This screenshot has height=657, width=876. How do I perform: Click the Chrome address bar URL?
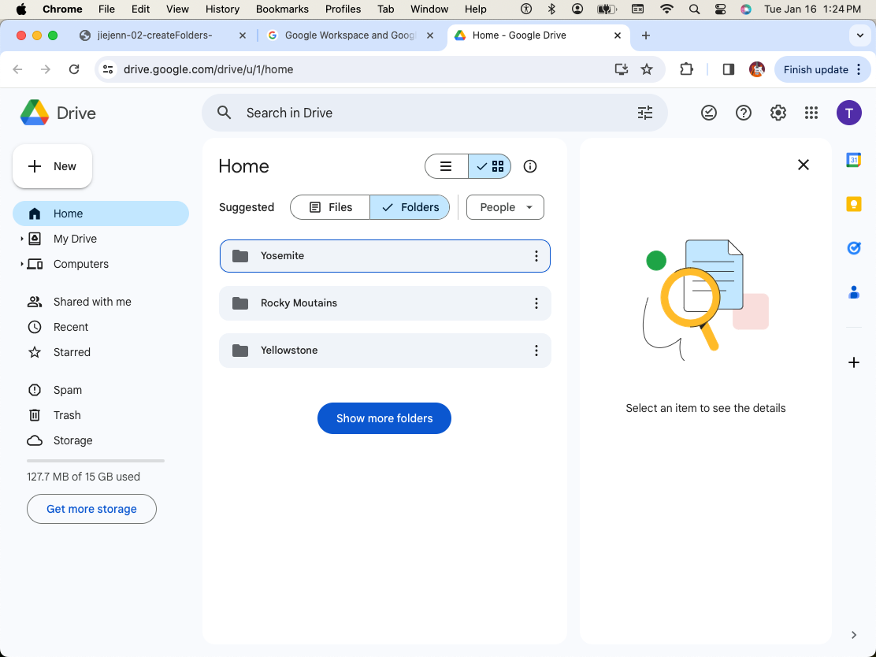pos(209,69)
